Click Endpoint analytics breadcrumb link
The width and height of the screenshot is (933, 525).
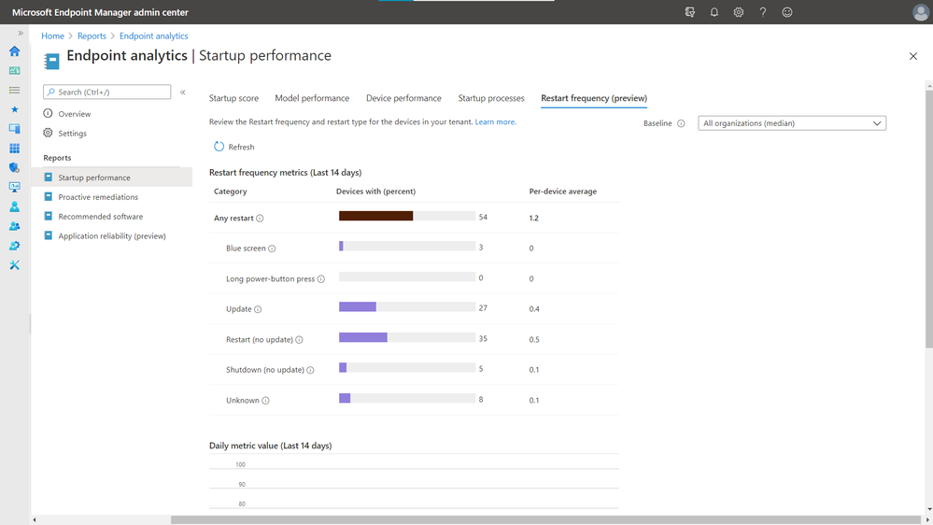153,35
